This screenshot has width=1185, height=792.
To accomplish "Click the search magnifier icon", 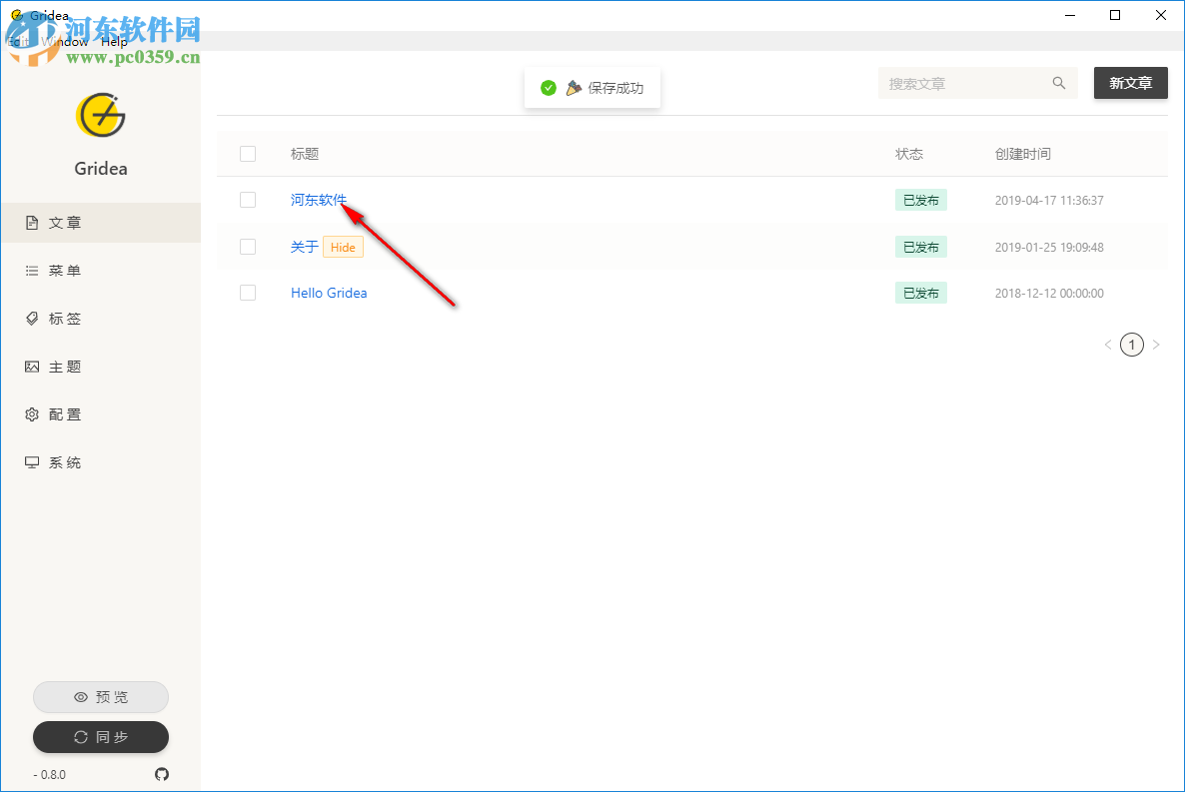I will coord(1059,83).
